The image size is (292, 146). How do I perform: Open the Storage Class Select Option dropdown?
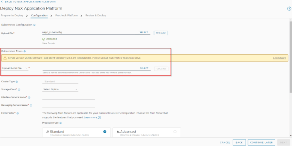tap(60, 89)
